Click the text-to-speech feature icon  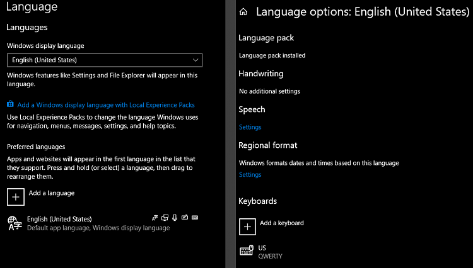pyautogui.click(x=165, y=218)
